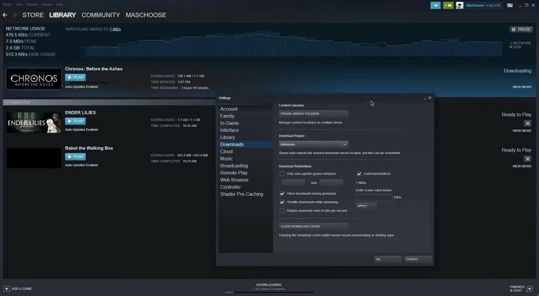Click the Add a Game plus icon
This screenshot has width=539, height=296.
pos(7,289)
